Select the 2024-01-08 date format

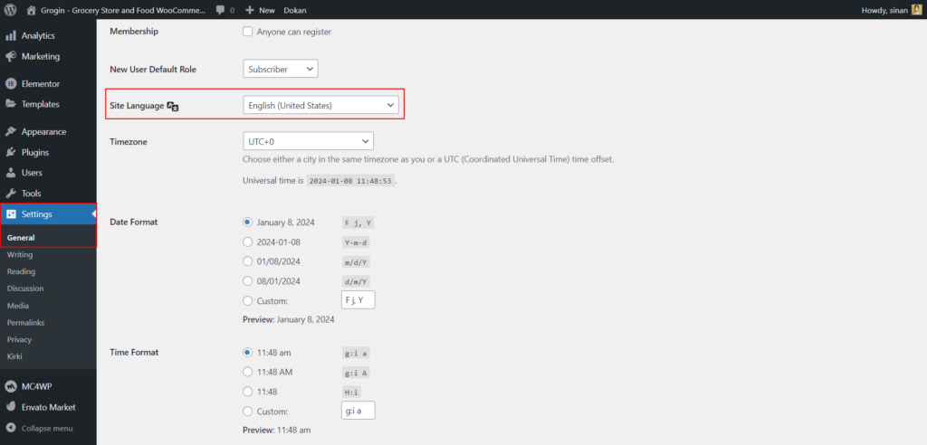coord(248,241)
